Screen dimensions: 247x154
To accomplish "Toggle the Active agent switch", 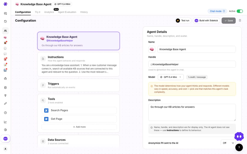I will click(240, 11).
